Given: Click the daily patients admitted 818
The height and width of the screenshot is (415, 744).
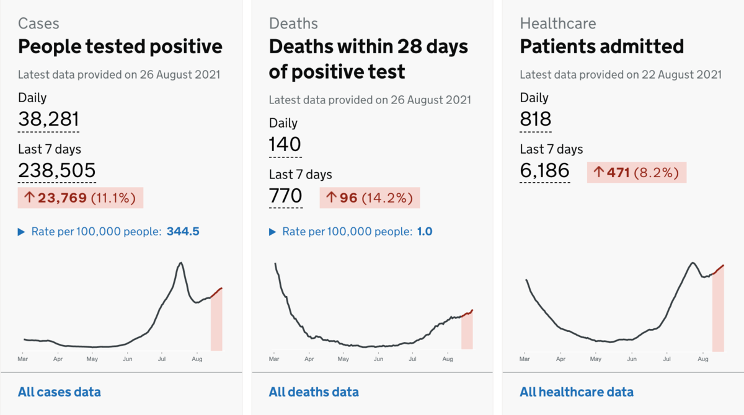Looking at the screenshot, I should tap(536, 119).
